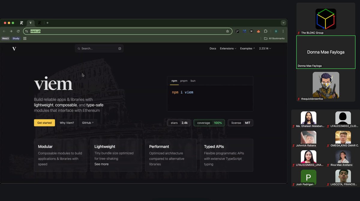The image size is (360, 201).
Task: Open the Study bookmark folder
Action: pyautogui.click(x=16, y=38)
